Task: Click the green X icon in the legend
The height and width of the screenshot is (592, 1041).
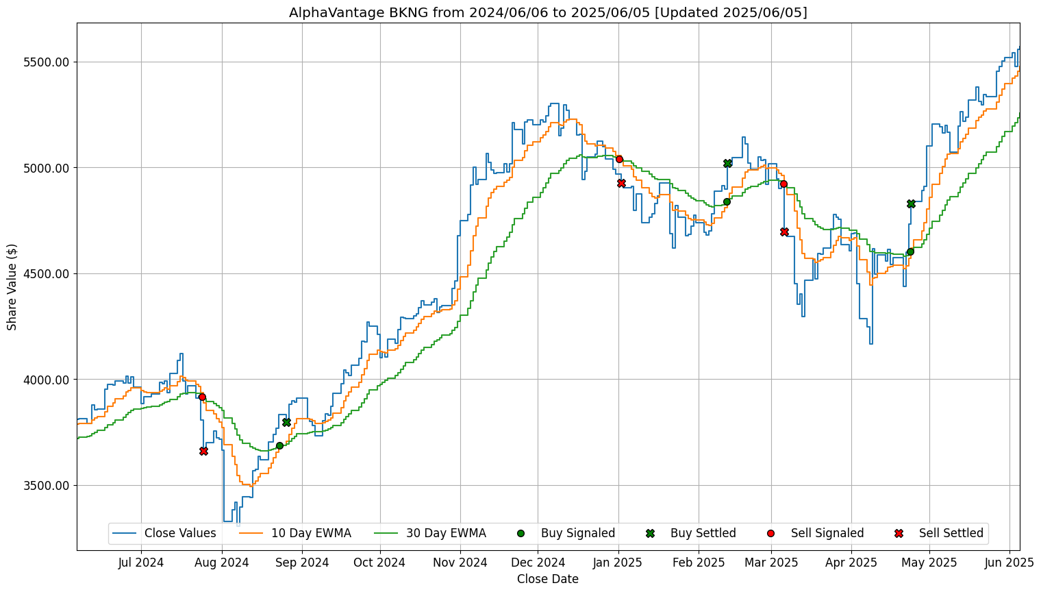Action: 650,533
